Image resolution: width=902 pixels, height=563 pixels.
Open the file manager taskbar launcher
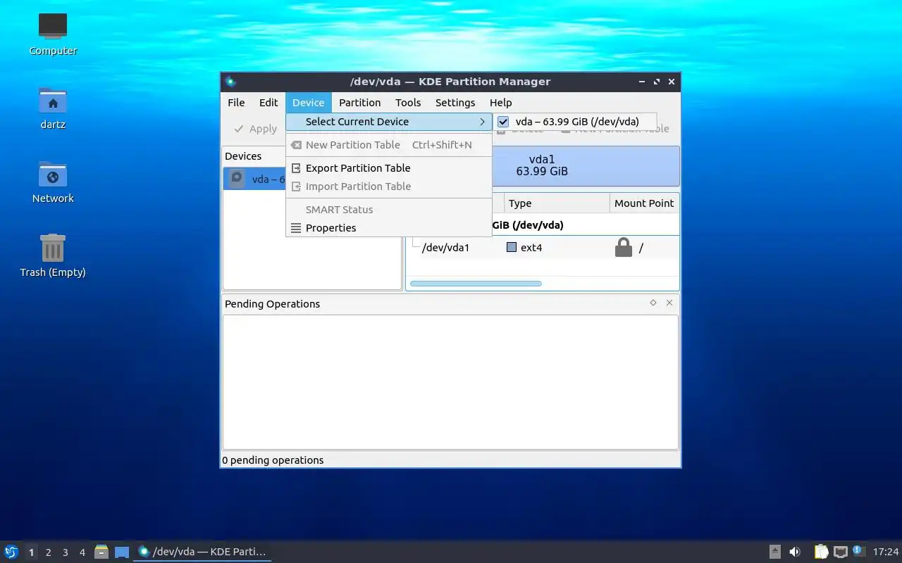[101, 552]
